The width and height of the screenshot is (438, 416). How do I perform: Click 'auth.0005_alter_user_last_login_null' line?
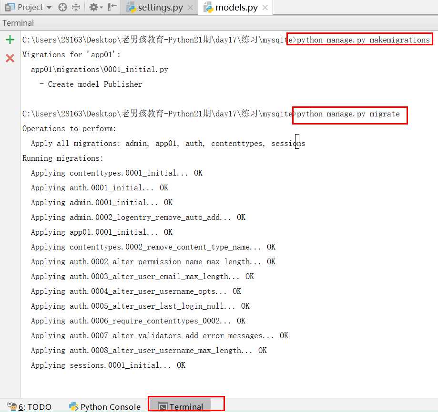tap(140, 306)
